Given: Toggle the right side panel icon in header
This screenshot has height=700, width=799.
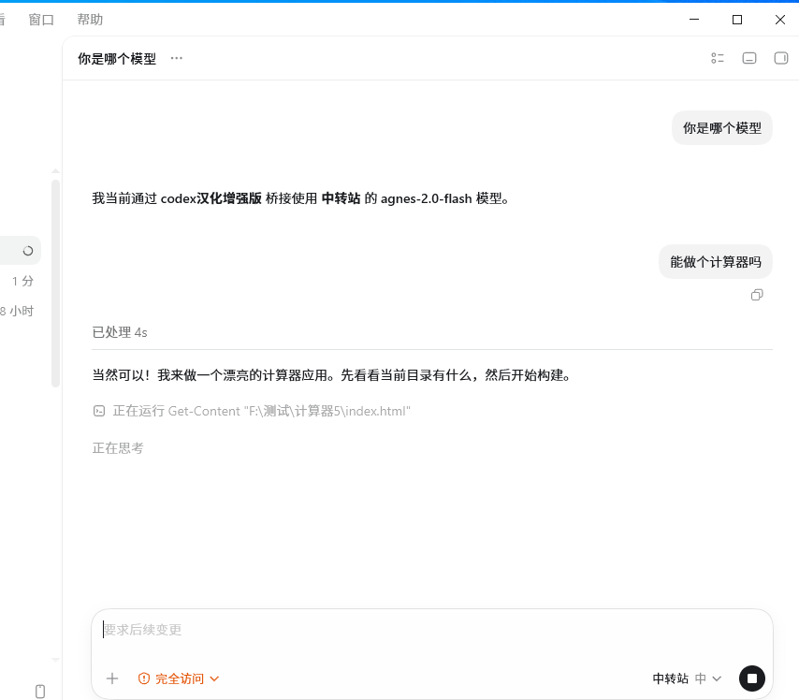Looking at the screenshot, I should click(780, 58).
